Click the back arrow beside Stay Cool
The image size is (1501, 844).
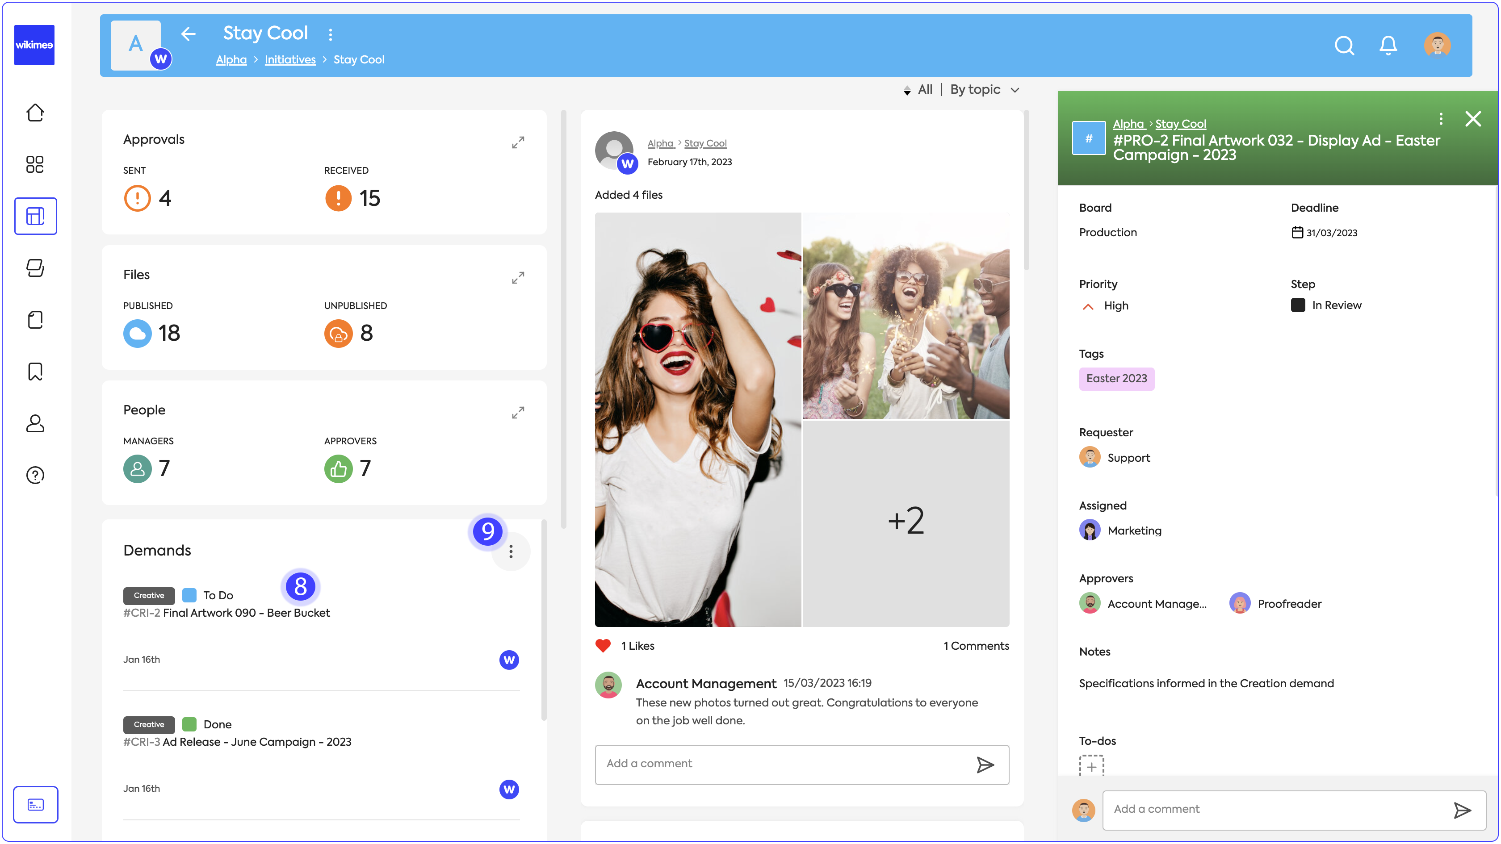(x=188, y=34)
